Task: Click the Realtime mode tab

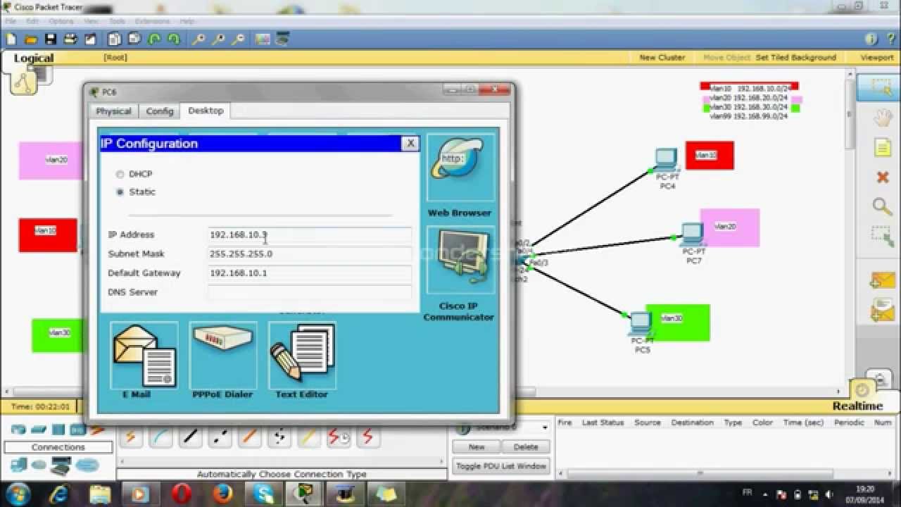Action: (857, 406)
